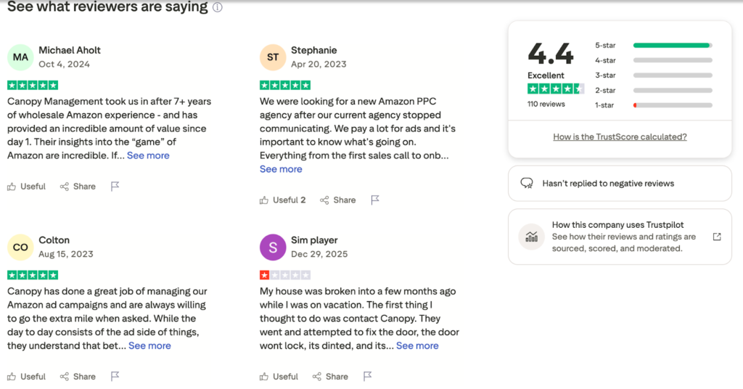Flag Colton's review
The width and height of the screenshot is (743, 389).
coord(115,377)
